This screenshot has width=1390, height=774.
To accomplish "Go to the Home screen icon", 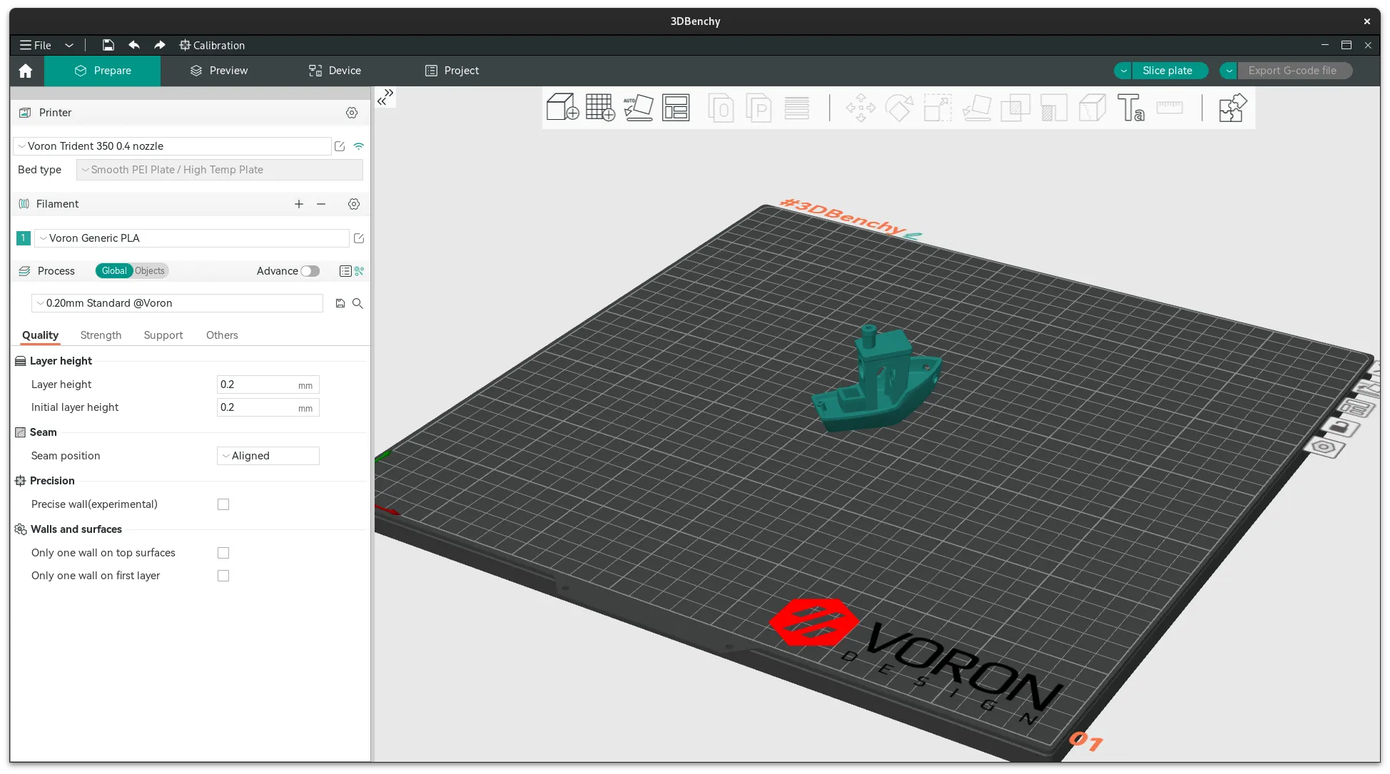I will [26, 71].
